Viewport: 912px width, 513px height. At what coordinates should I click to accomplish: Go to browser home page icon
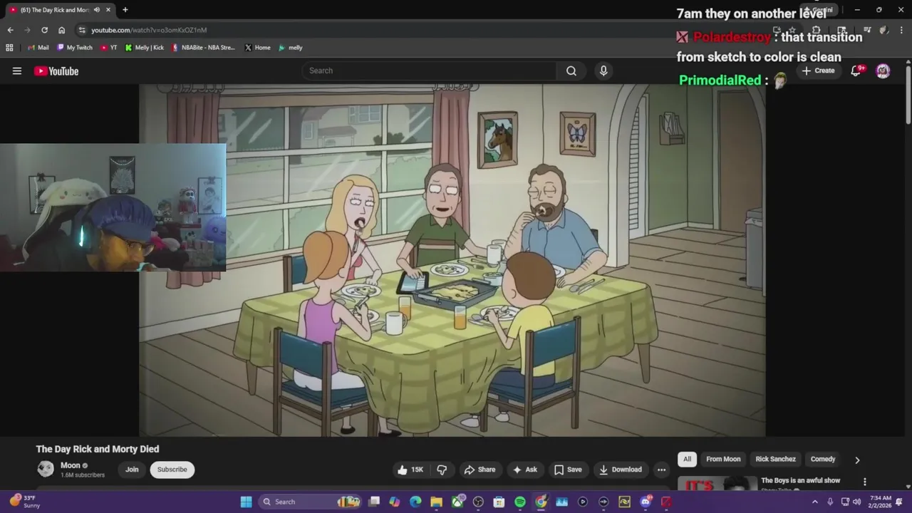coord(61,30)
